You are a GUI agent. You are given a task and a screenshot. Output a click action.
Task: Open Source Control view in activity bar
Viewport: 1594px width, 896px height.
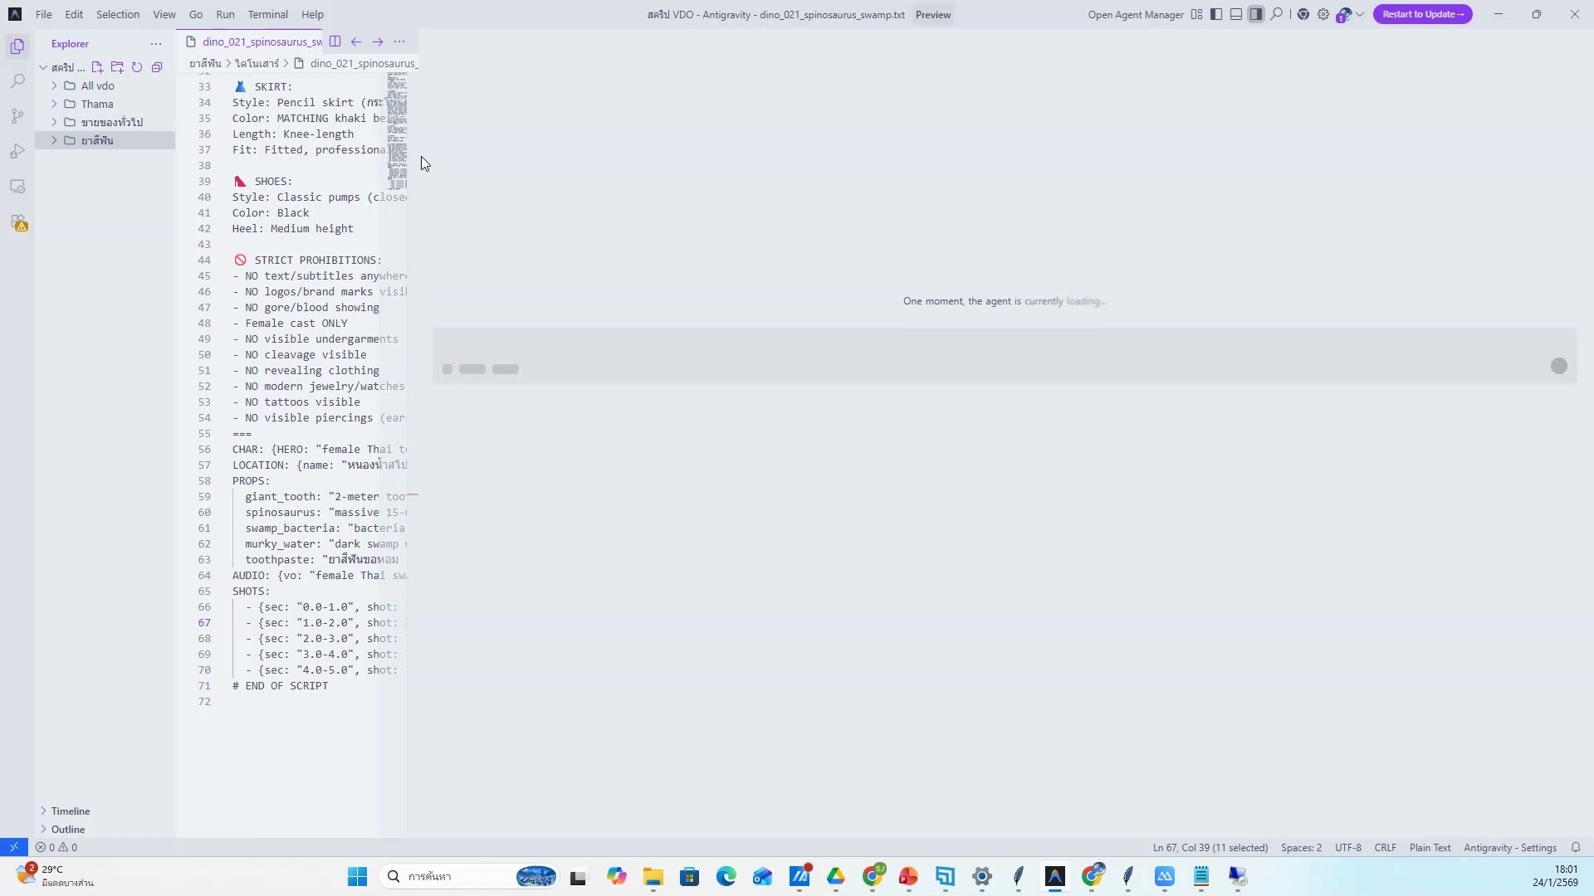[x=17, y=116]
